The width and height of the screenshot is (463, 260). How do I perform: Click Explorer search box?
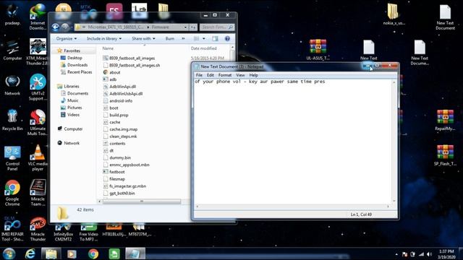[x=217, y=27]
